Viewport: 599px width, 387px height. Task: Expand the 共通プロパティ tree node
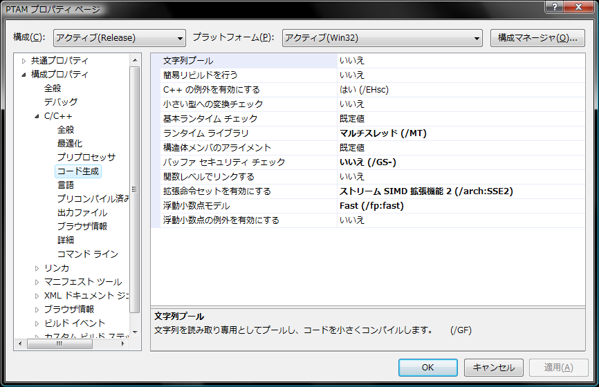click(x=24, y=61)
